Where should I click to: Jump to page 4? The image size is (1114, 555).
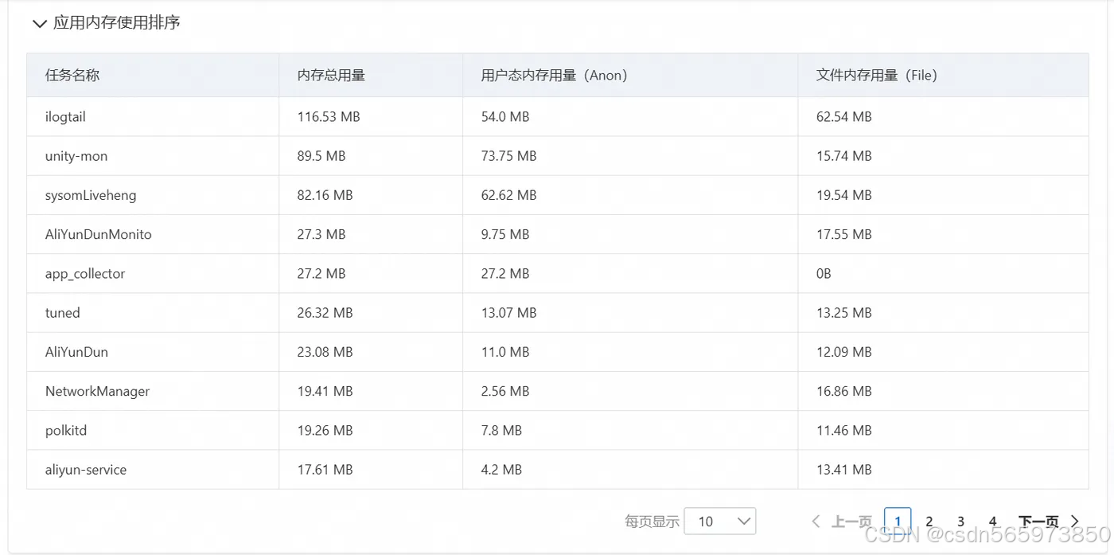click(x=992, y=522)
